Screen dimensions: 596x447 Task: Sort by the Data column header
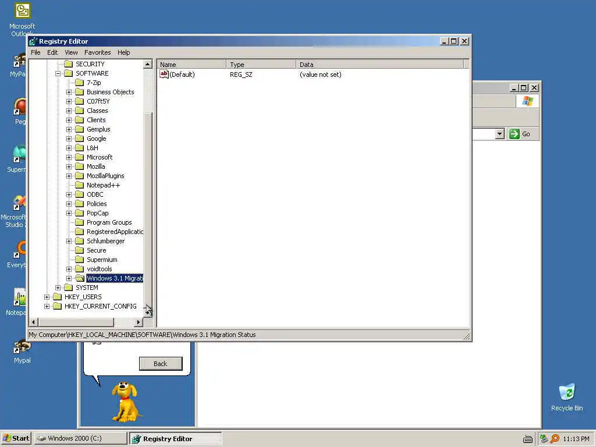[380, 64]
